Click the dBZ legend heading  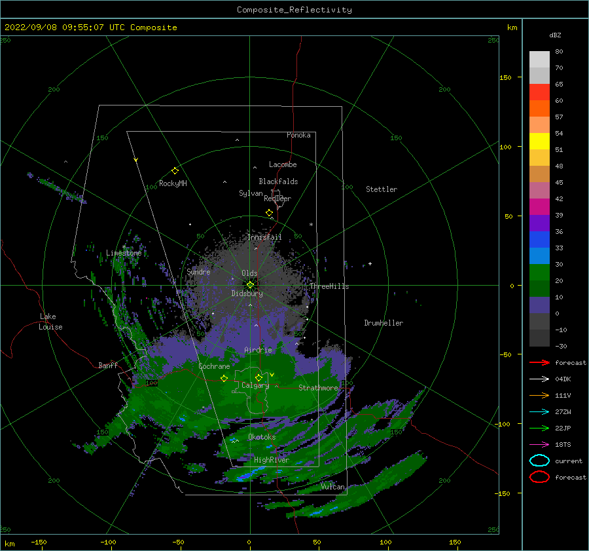pyautogui.click(x=555, y=35)
